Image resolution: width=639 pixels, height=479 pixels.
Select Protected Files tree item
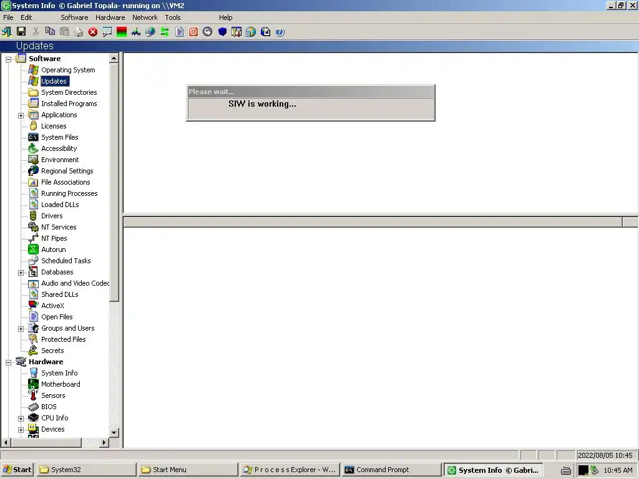[x=63, y=339]
